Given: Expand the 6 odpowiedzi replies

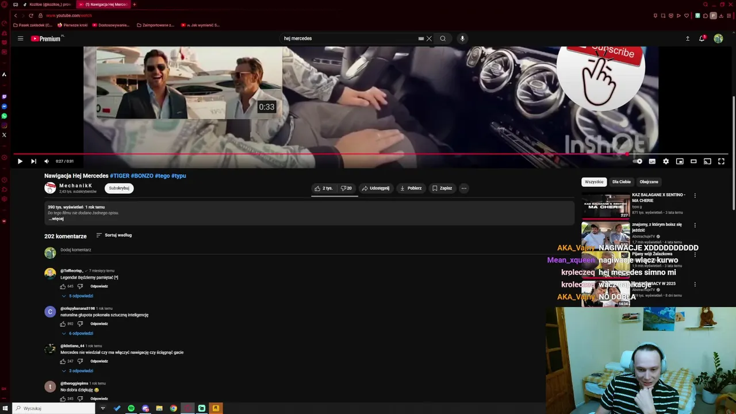Looking at the screenshot, I should point(77,333).
